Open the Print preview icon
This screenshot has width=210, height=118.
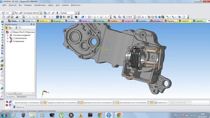coord(23,17)
